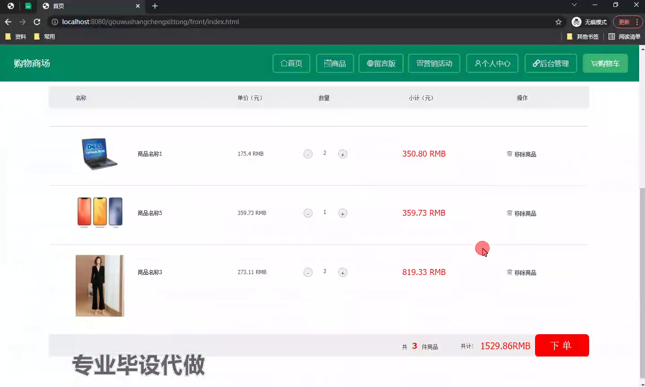This screenshot has width=645, height=387.
Task: Close the 首页 browser tab
Action: 138,6
